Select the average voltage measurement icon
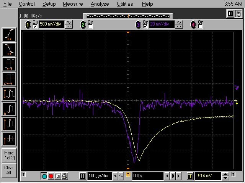Image resolution: width=245 pixels, height=183 pixels. coord(9,139)
